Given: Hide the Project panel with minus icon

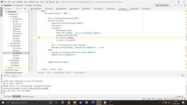Looking at the screenshot, I should pyautogui.click(x=28, y=9).
